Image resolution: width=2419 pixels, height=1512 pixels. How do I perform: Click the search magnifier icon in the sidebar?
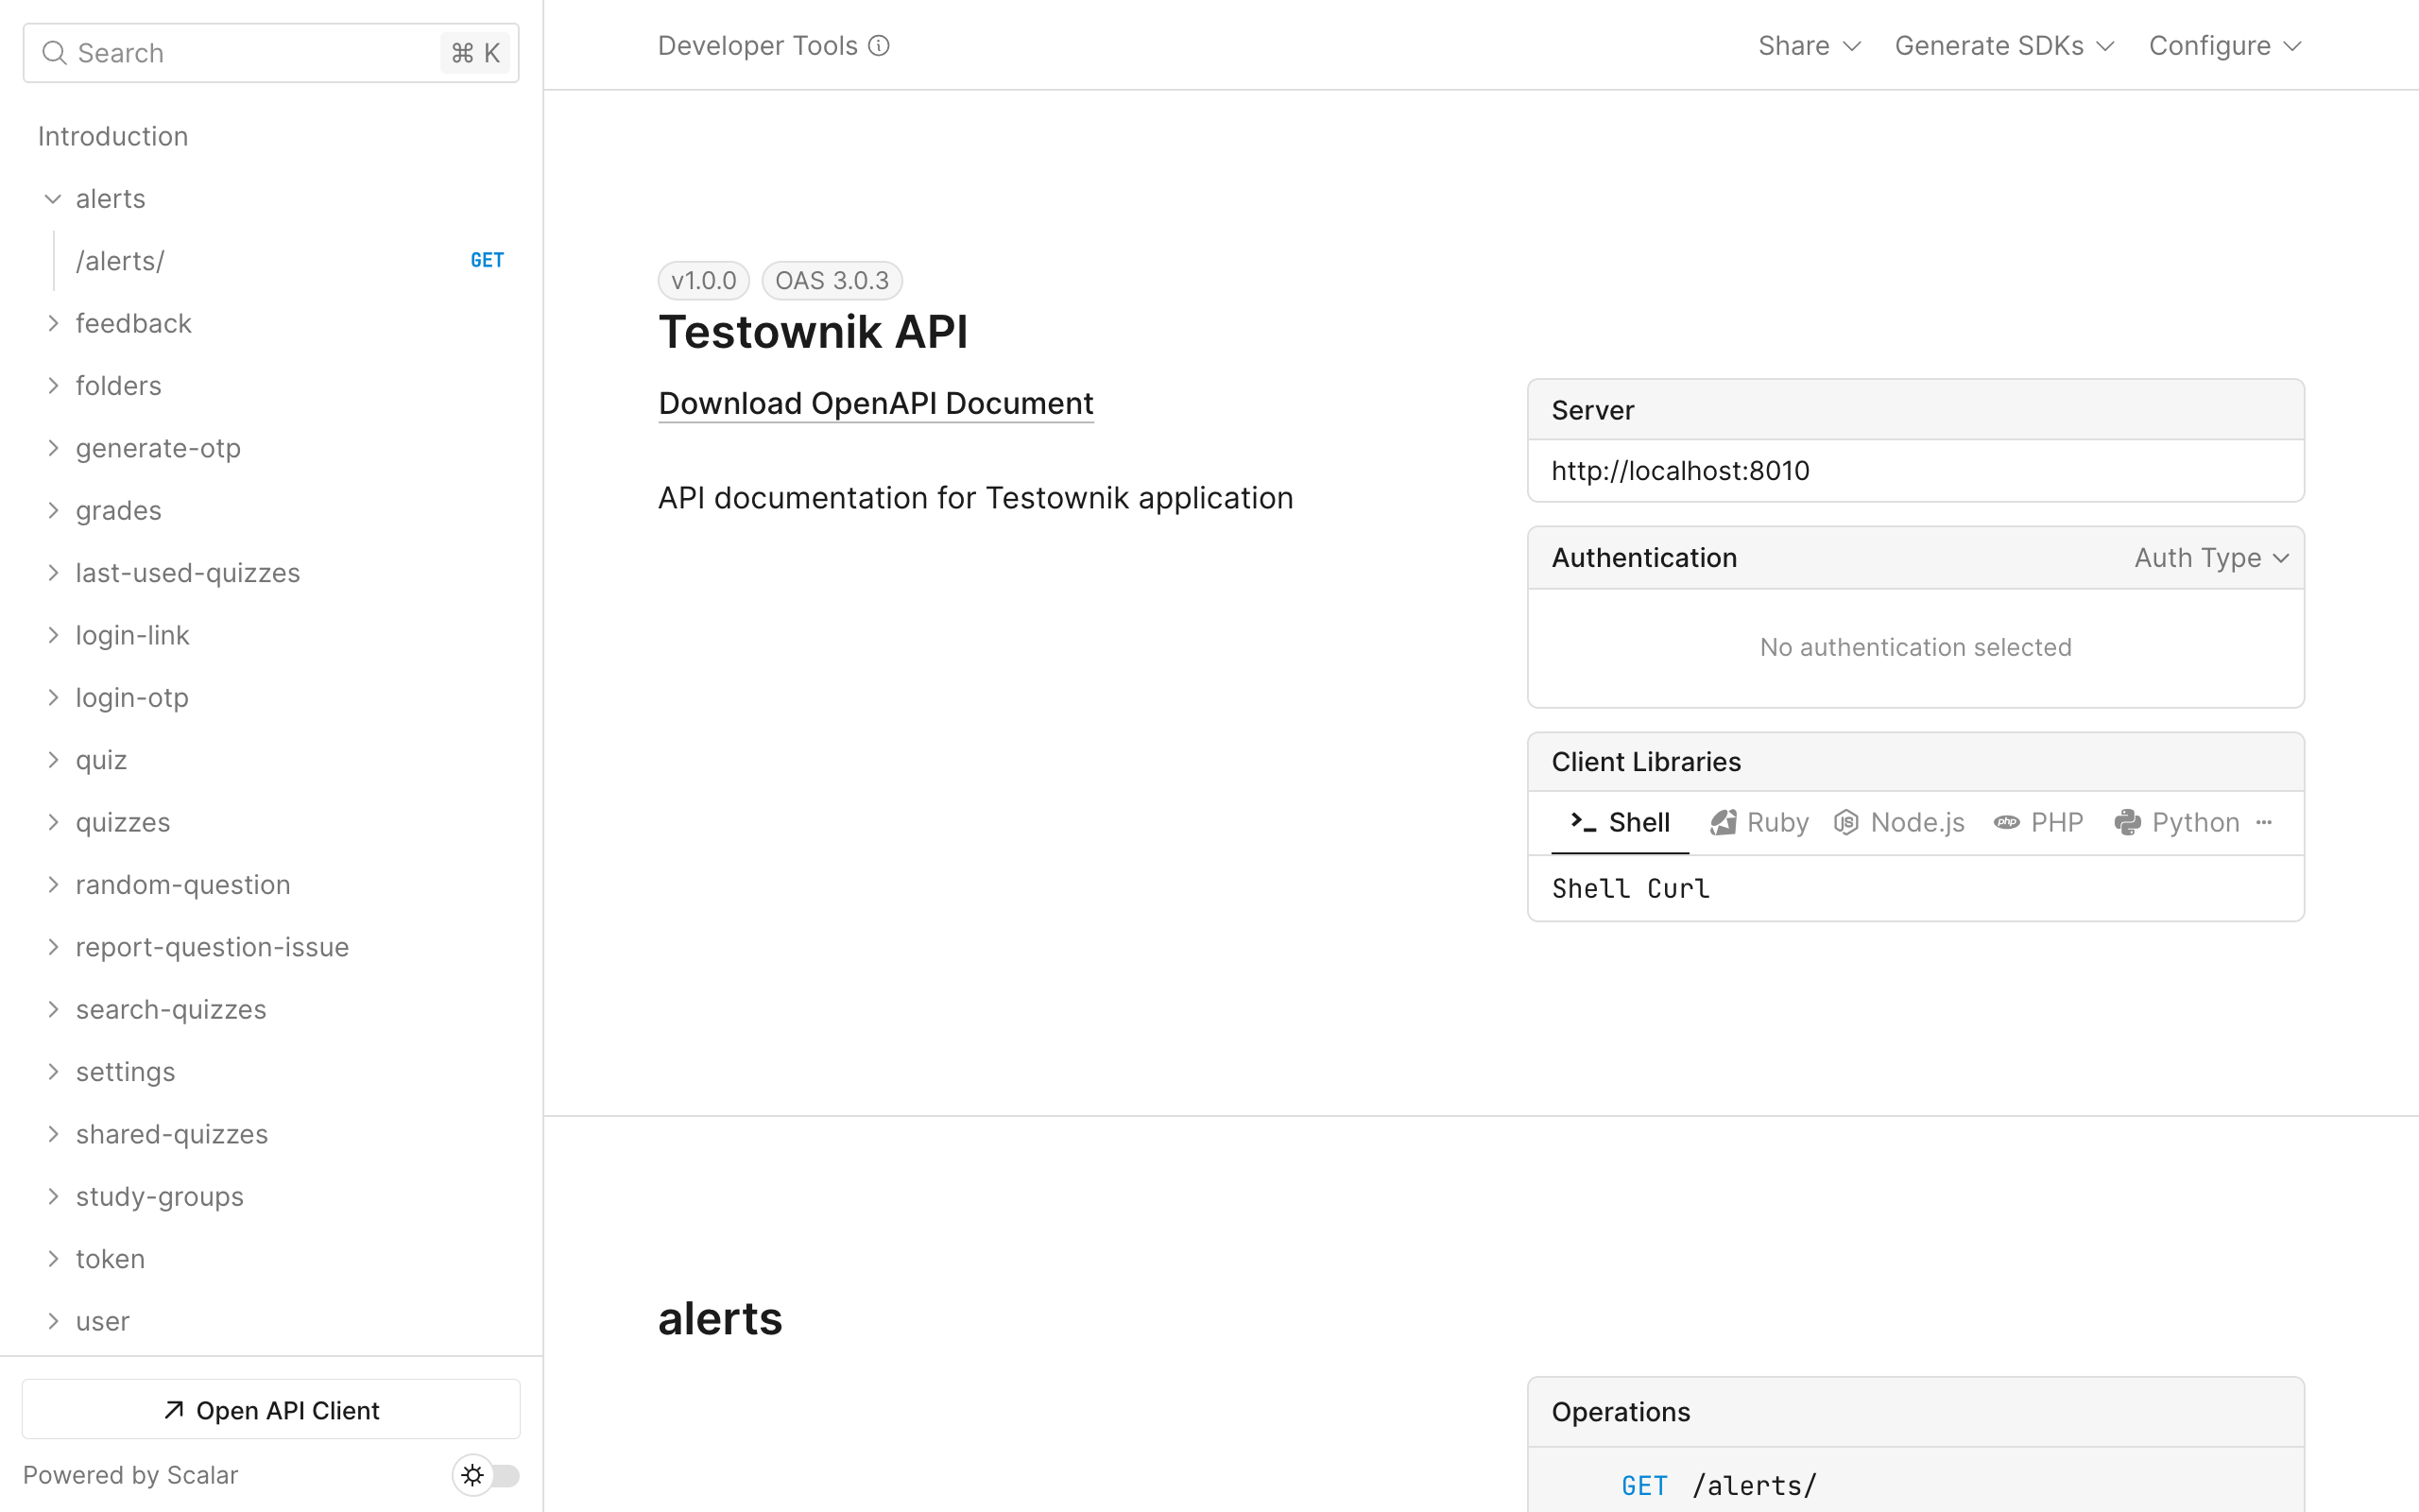(56, 52)
